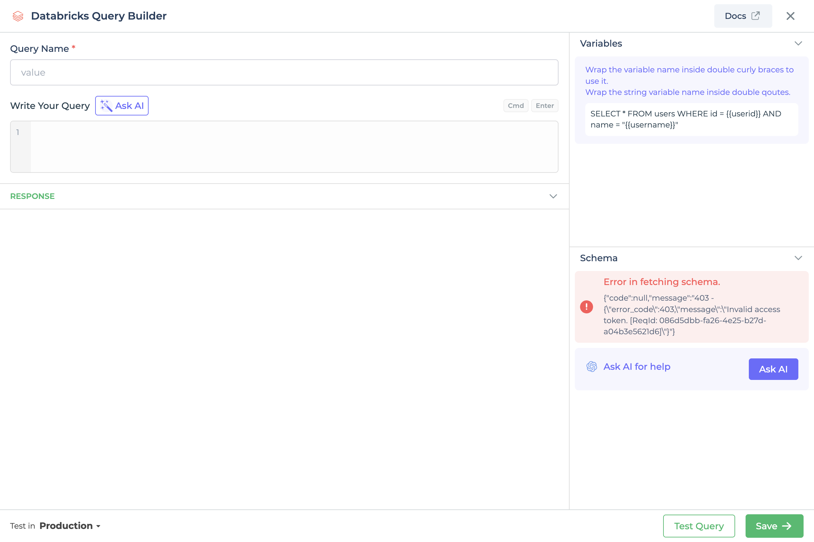Click the red schema error icon

click(x=586, y=307)
